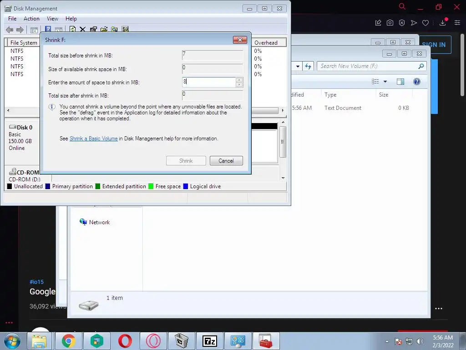Viewport: 466px width, 350px height.
Task: Click the Shrink button in the dialog
Action: click(x=186, y=161)
